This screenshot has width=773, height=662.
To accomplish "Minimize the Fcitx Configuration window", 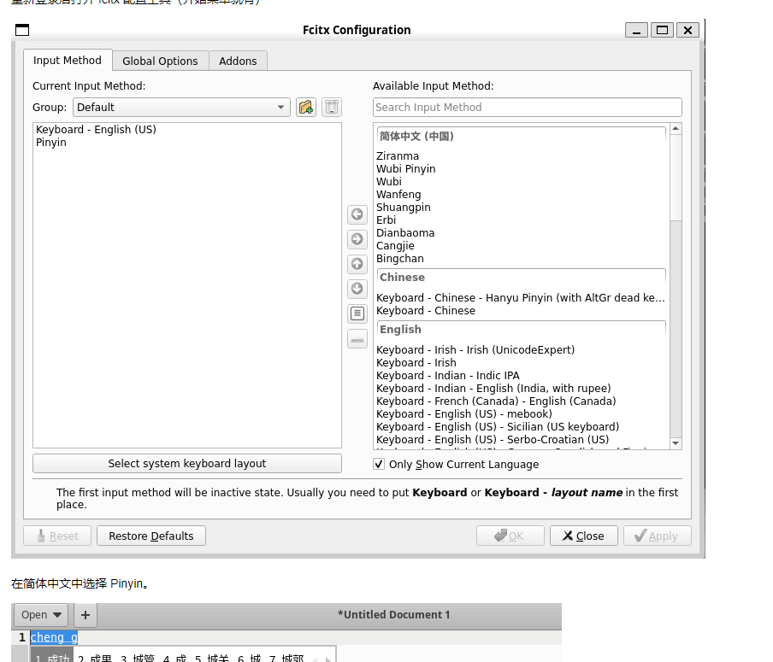I will click(x=636, y=30).
